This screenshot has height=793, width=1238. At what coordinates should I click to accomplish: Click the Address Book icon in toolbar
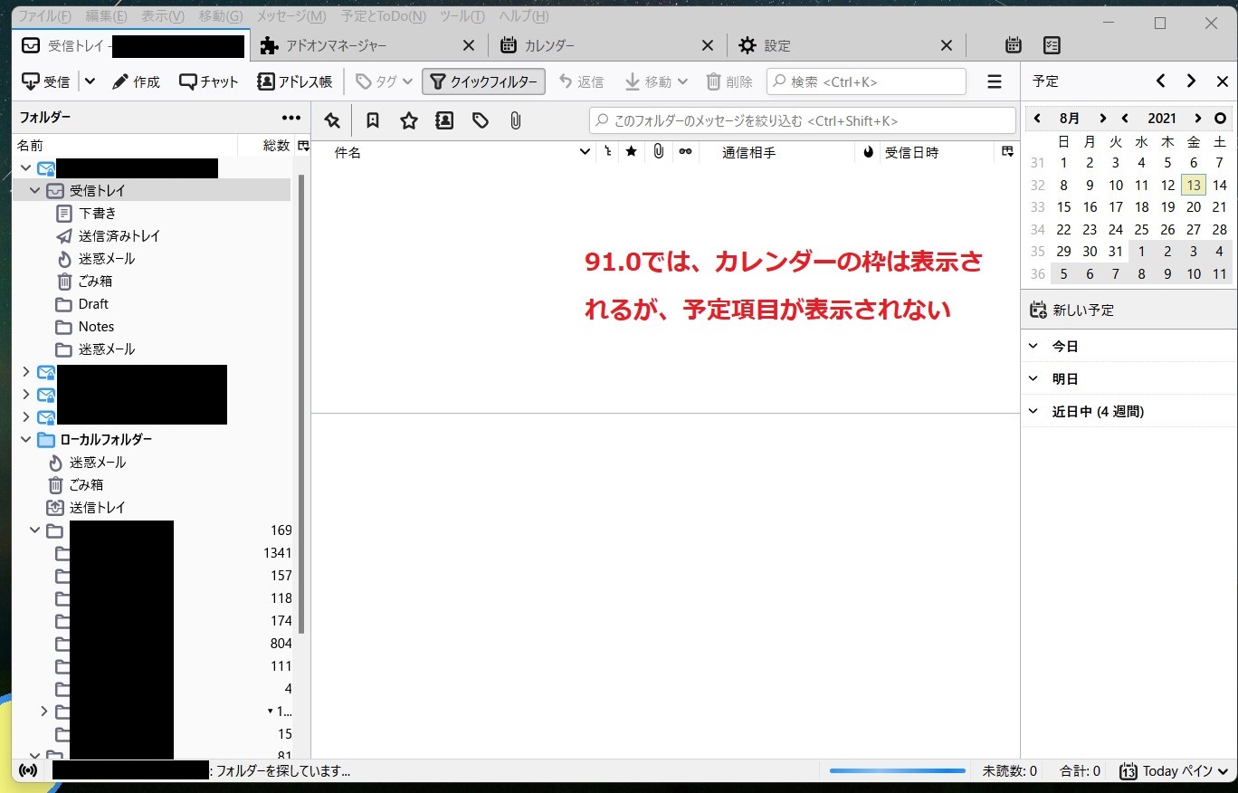[266, 81]
